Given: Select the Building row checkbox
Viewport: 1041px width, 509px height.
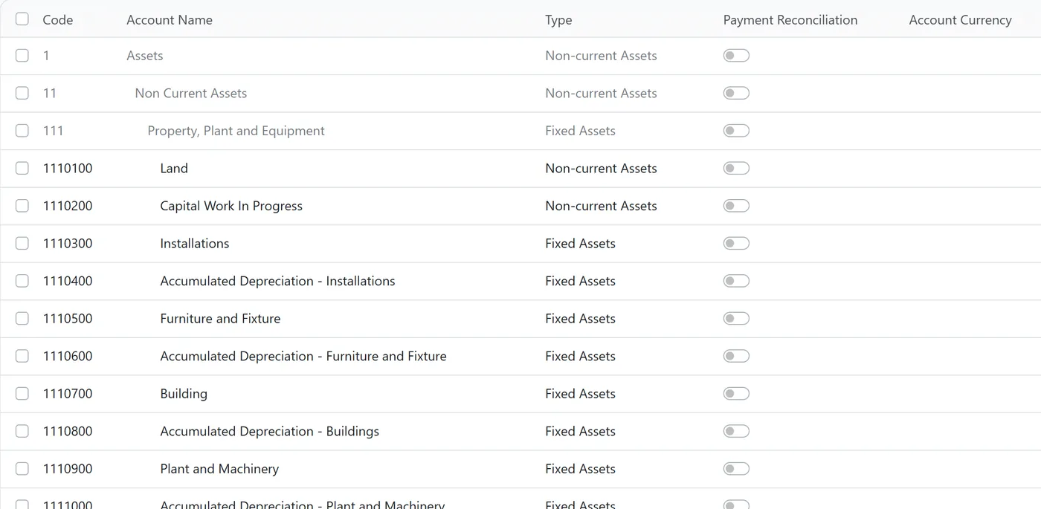Looking at the screenshot, I should pos(22,393).
